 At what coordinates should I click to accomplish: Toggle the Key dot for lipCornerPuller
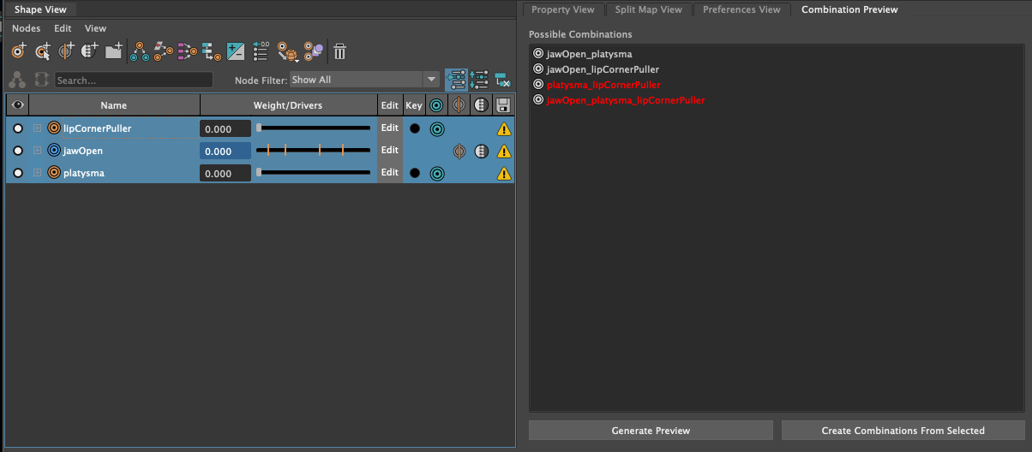[x=415, y=128]
